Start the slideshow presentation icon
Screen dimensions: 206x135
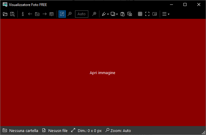[x=52, y=14]
